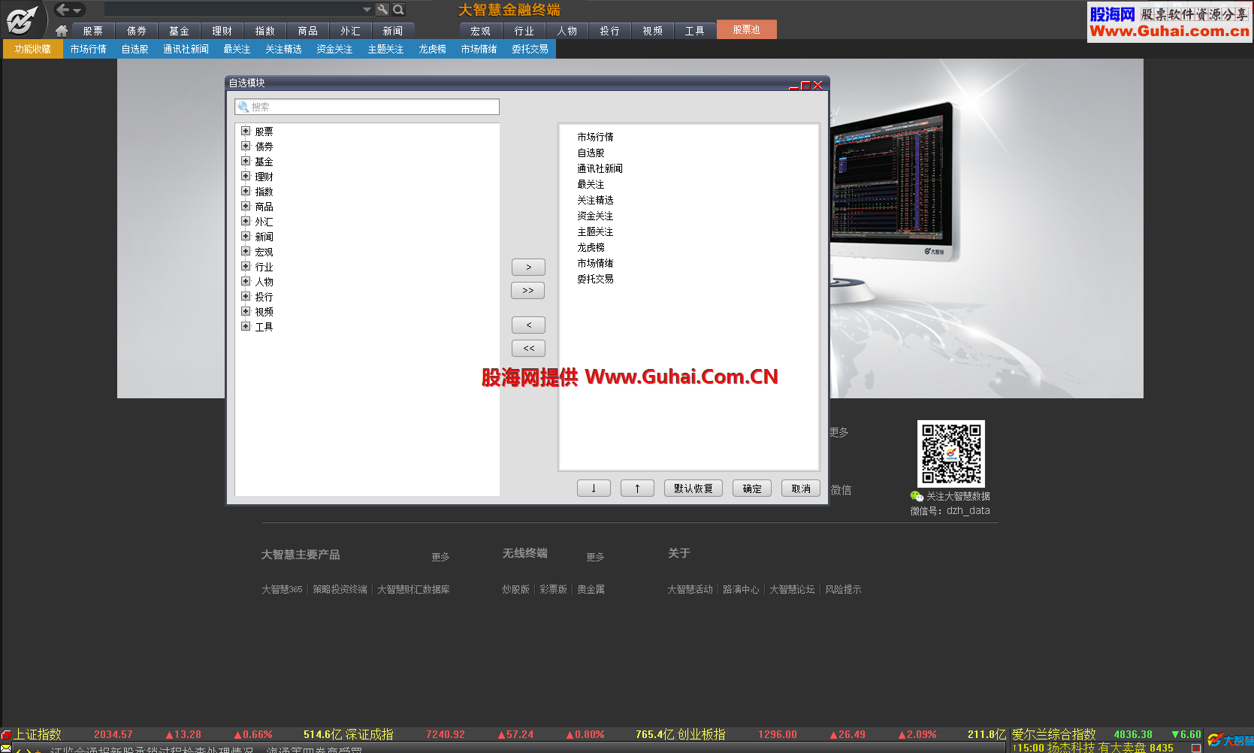1254x753 pixels.
Task: Open the 理财 main tab
Action: pyautogui.click(x=222, y=31)
